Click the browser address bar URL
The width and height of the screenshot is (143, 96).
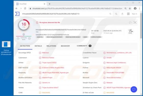[x=77, y=8]
